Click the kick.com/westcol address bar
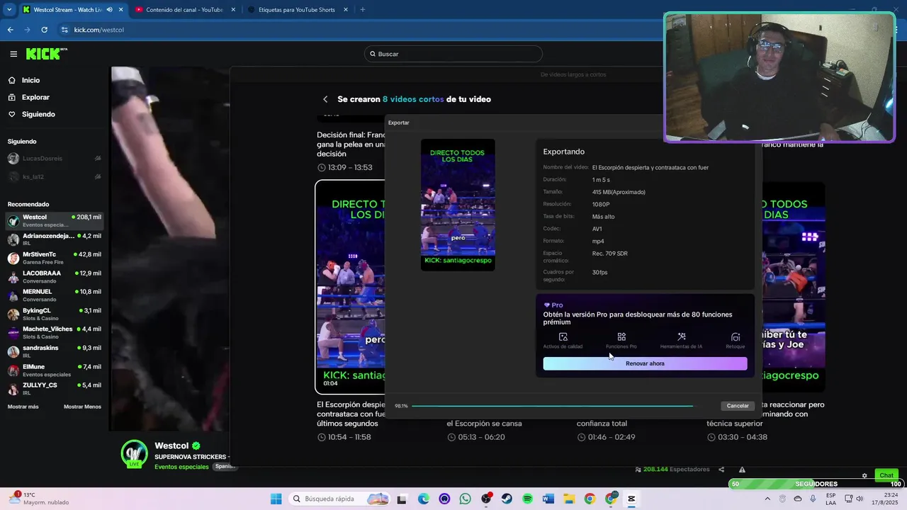Viewport: 907px width, 510px height. click(354, 30)
